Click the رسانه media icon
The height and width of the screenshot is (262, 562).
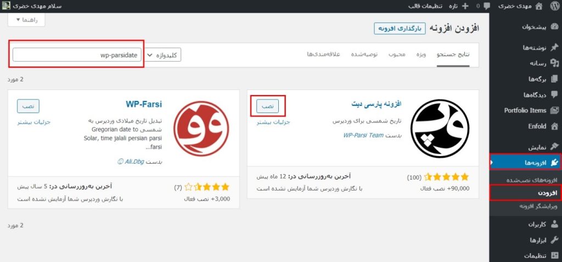click(x=554, y=63)
